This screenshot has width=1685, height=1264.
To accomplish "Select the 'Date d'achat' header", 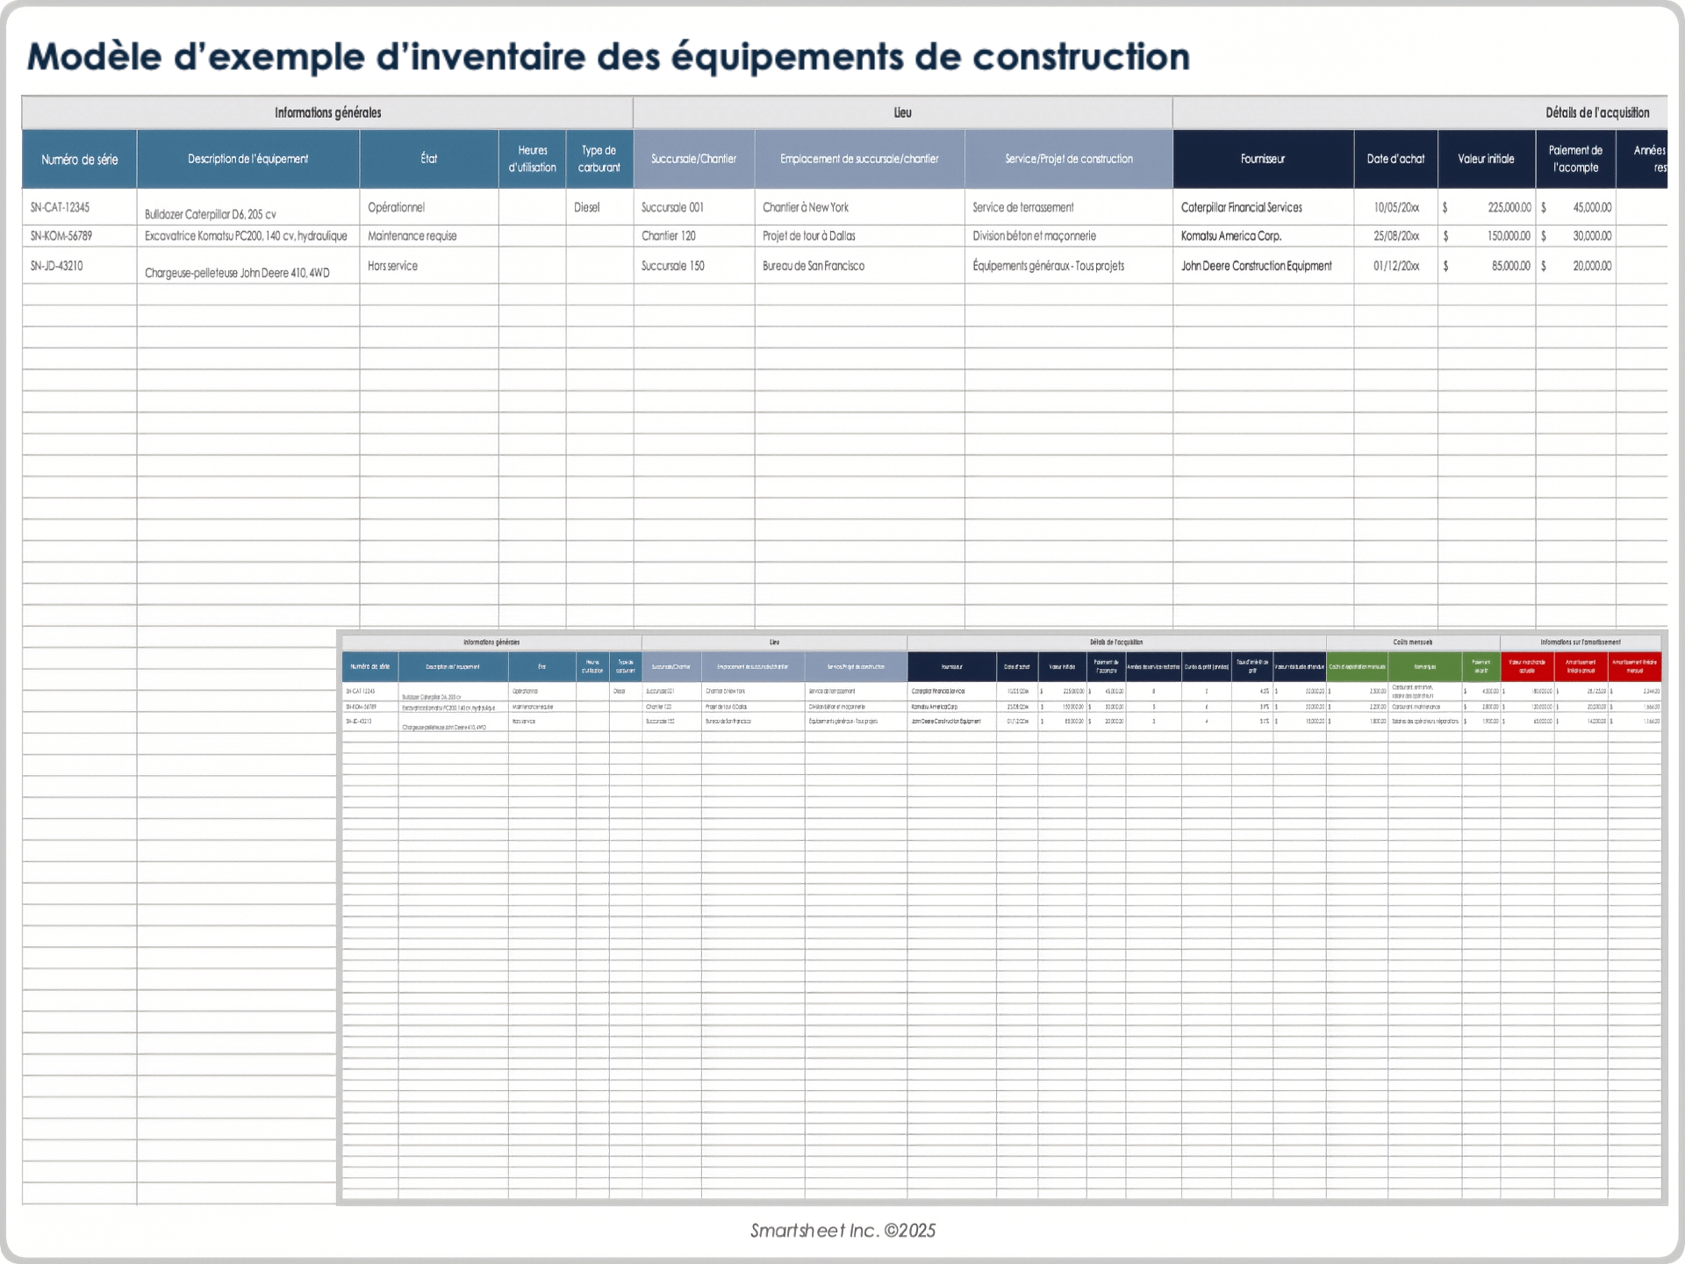I will (x=1396, y=159).
